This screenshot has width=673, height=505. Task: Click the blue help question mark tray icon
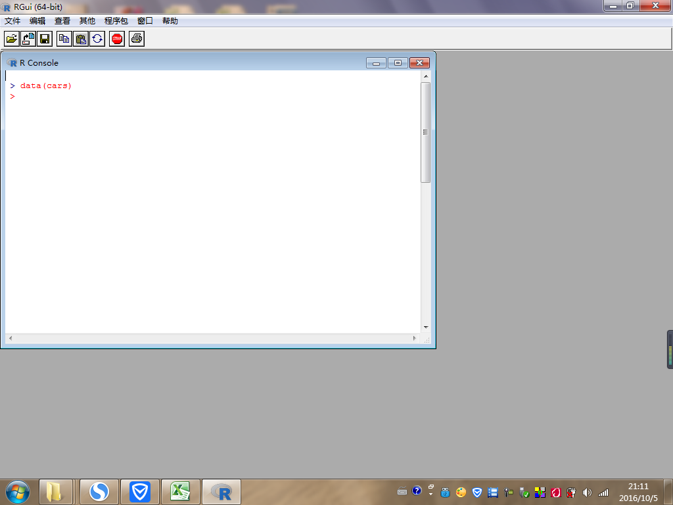416,491
